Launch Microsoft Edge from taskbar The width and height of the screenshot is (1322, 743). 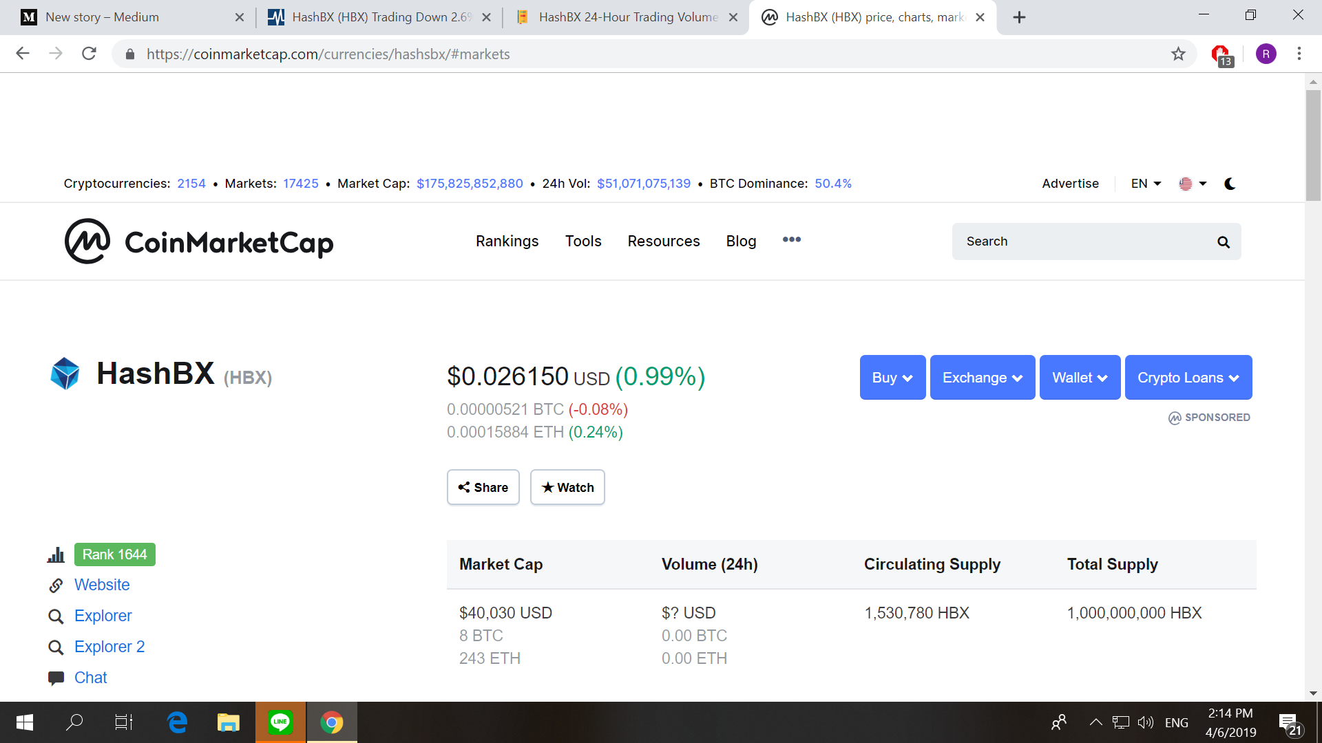(178, 722)
